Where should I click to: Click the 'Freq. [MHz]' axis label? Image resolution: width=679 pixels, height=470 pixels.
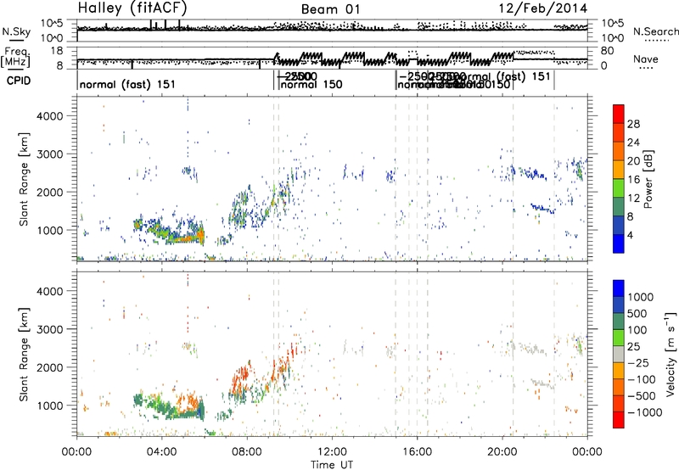click(15, 57)
